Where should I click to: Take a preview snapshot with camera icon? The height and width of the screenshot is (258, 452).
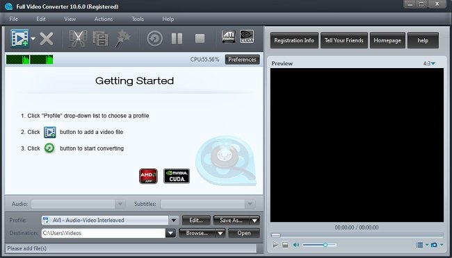pos(434,245)
